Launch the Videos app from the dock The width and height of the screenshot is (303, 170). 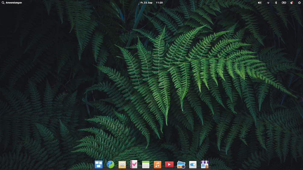click(x=169, y=164)
